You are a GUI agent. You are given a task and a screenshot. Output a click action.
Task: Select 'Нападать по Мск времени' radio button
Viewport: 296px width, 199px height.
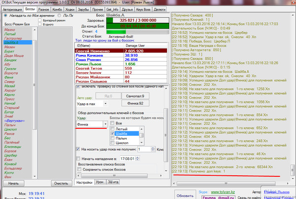[5, 15]
